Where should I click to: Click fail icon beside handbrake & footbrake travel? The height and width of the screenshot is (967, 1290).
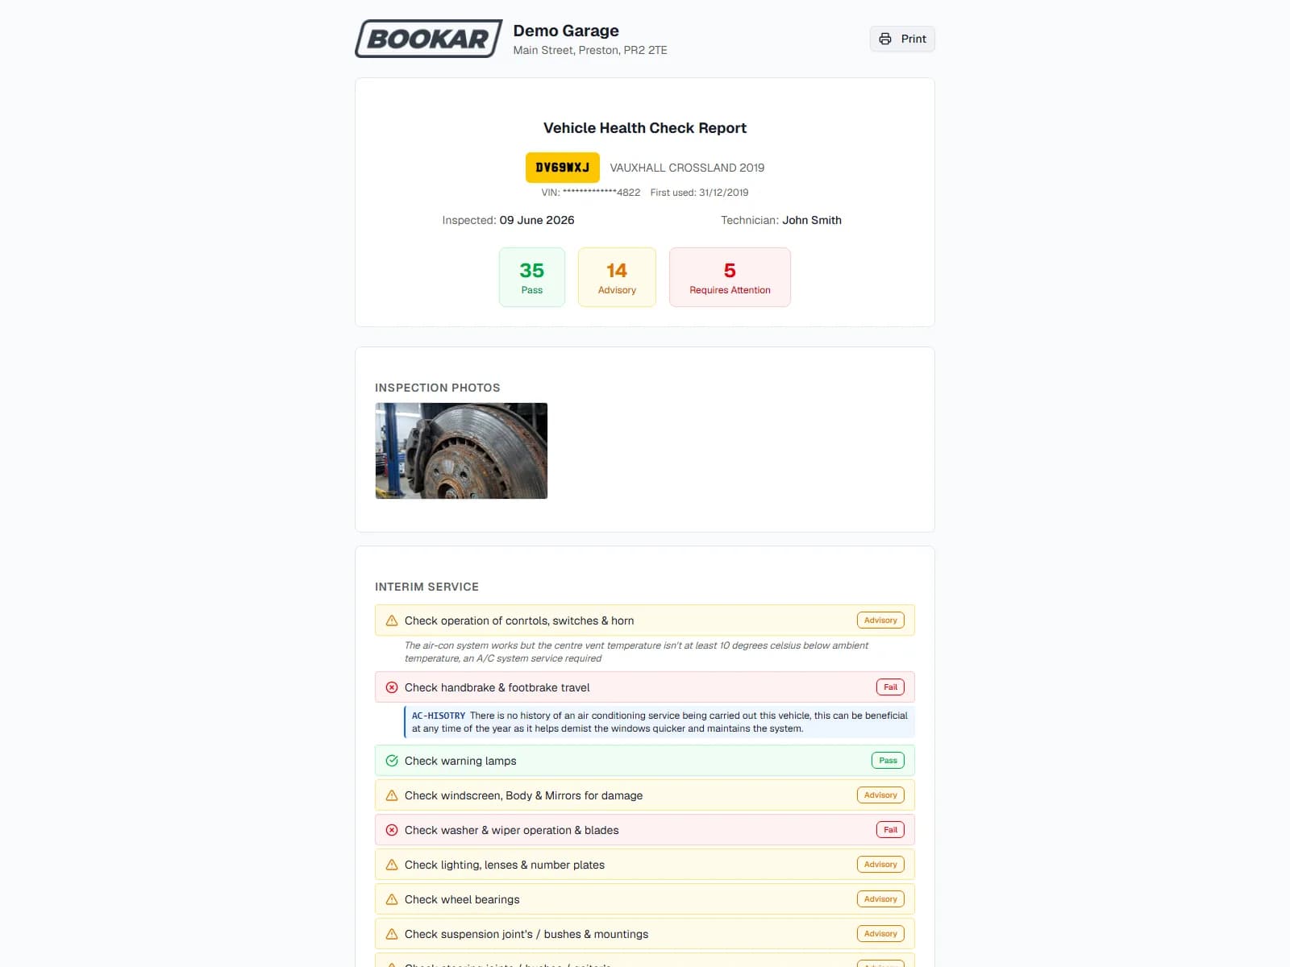(392, 687)
